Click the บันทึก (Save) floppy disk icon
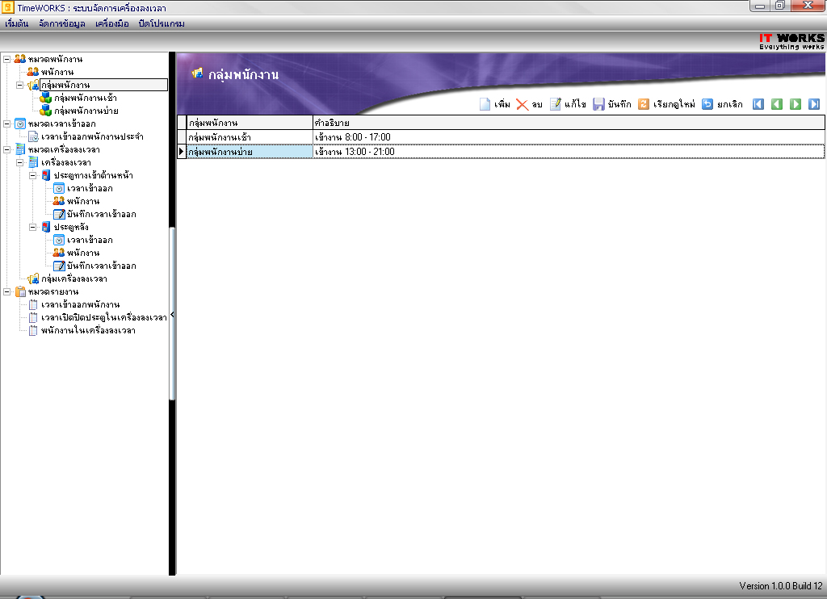827x599 pixels. pyautogui.click(x=599, y=104)
